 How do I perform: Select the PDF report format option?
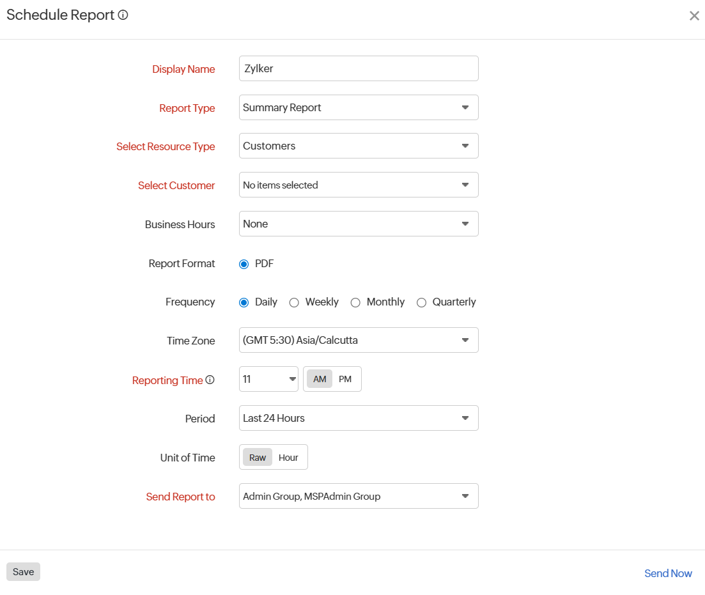(x=244, y=263)
